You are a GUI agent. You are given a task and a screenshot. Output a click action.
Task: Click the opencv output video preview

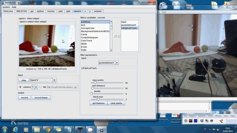coord(47,46)
